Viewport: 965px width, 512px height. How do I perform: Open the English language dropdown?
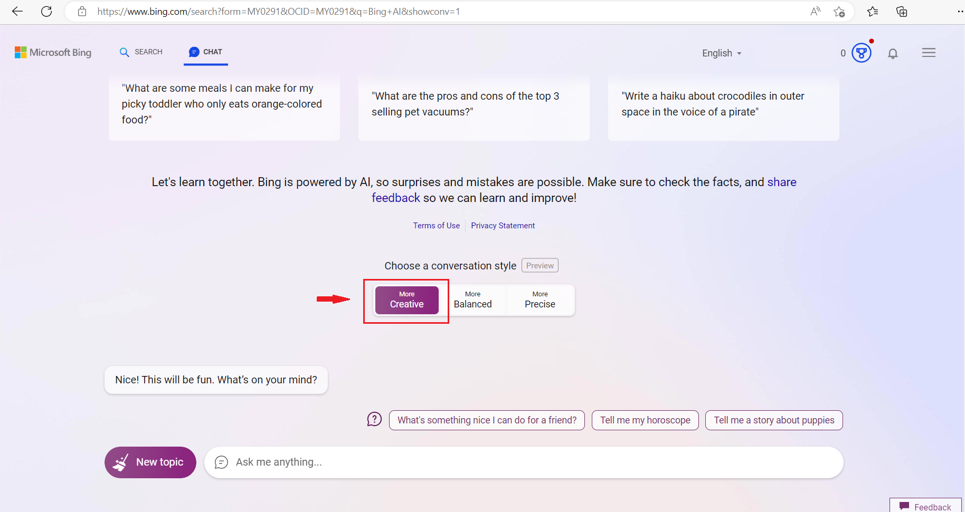tap(721, 53)
